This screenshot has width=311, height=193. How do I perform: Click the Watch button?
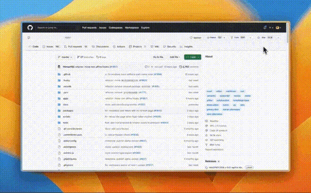[214, 37]
